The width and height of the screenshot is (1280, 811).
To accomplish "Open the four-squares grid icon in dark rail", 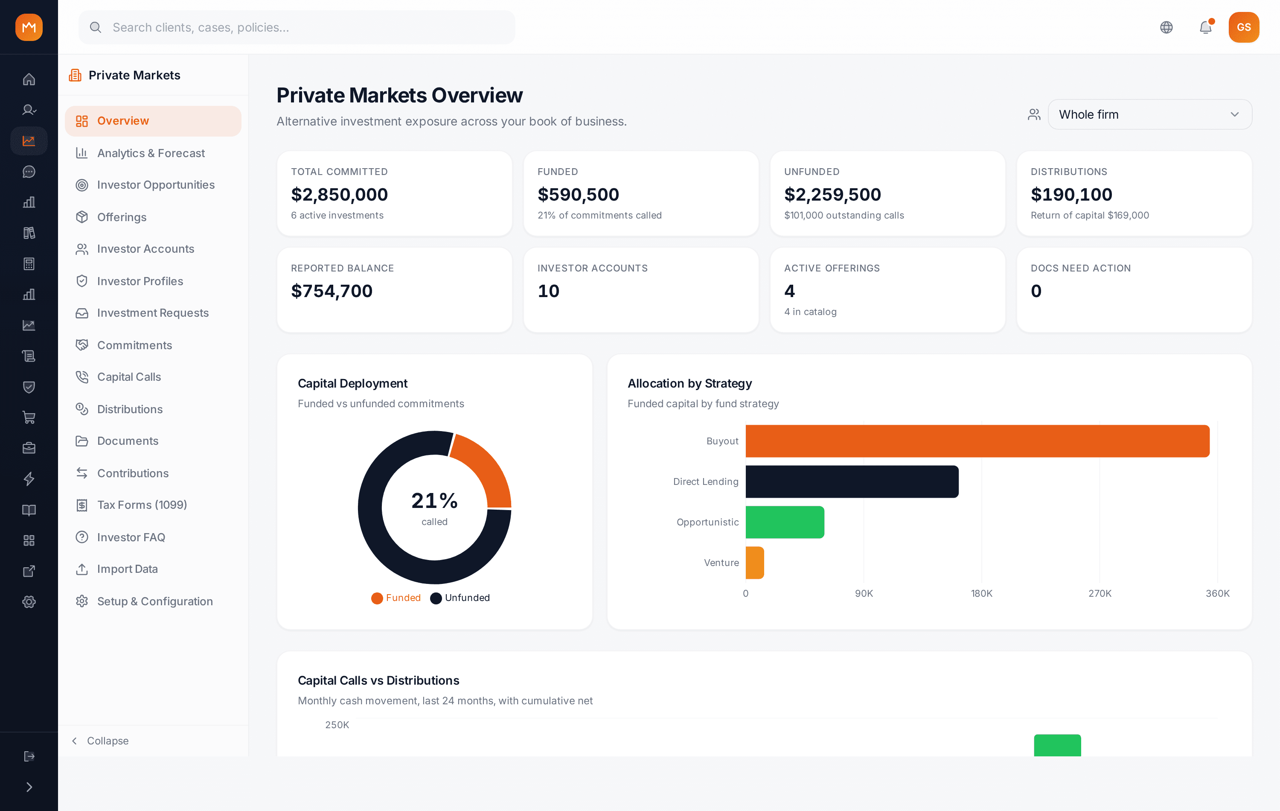I will (x=29, y=541).
